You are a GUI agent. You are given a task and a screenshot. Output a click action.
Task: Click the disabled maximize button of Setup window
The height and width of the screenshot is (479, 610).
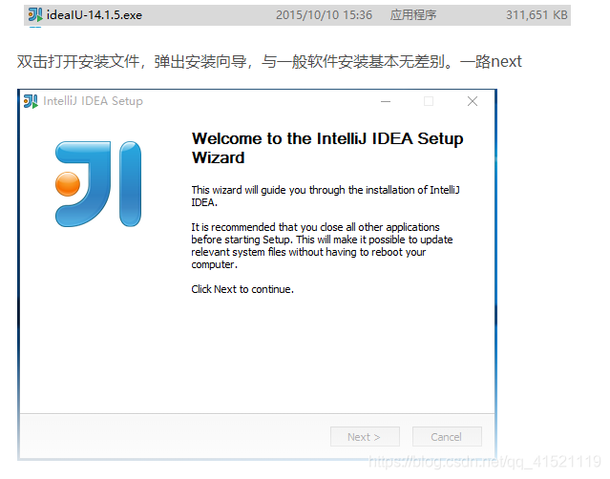point(429,101)
